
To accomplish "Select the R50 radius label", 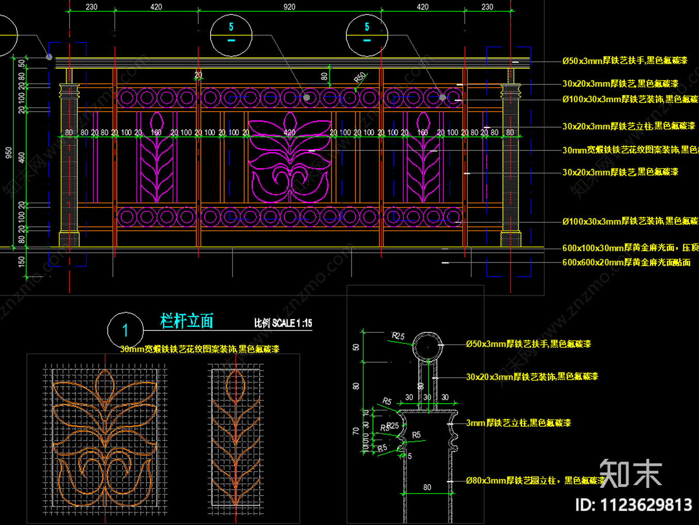I will tap(360, 78).
